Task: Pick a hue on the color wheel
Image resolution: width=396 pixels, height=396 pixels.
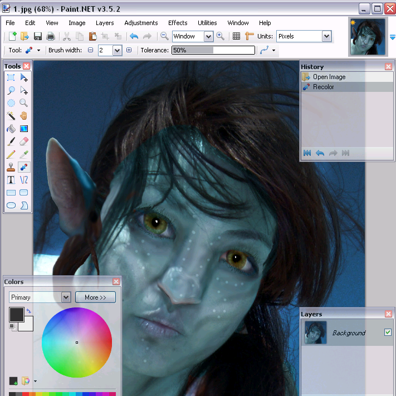Action: 77,343
